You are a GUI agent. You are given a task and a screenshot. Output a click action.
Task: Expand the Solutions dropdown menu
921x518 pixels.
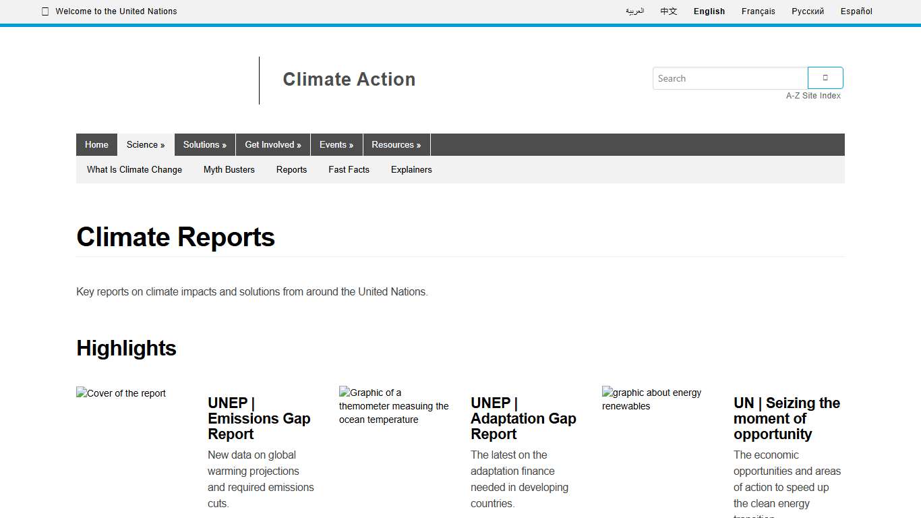tap(204, 144)
